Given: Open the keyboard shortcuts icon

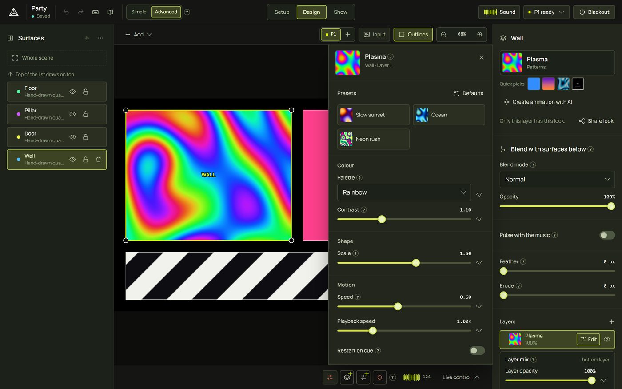Looking at the screenshot, I should (96, 12).
